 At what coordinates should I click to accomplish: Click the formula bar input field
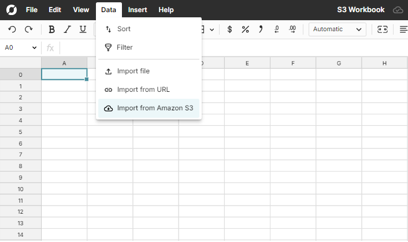tap(231, 48)
